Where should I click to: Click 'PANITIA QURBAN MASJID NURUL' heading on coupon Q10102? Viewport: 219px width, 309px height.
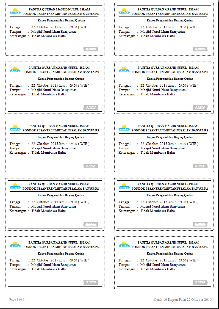pyautogui.click(x=168, y=9)
